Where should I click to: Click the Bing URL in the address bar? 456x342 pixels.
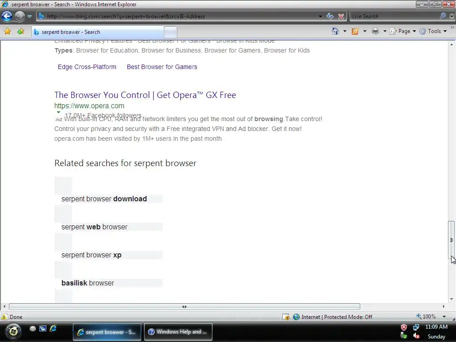click(x=126, y=16)
